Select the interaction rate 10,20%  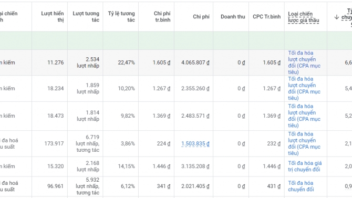(x=127, y=88)
